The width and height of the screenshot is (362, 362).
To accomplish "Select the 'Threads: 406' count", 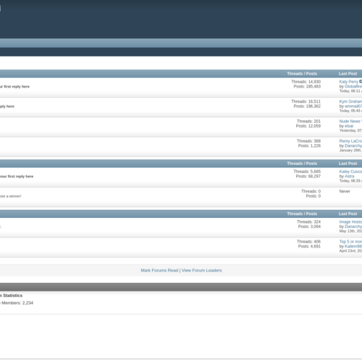I will pos(308,242).
